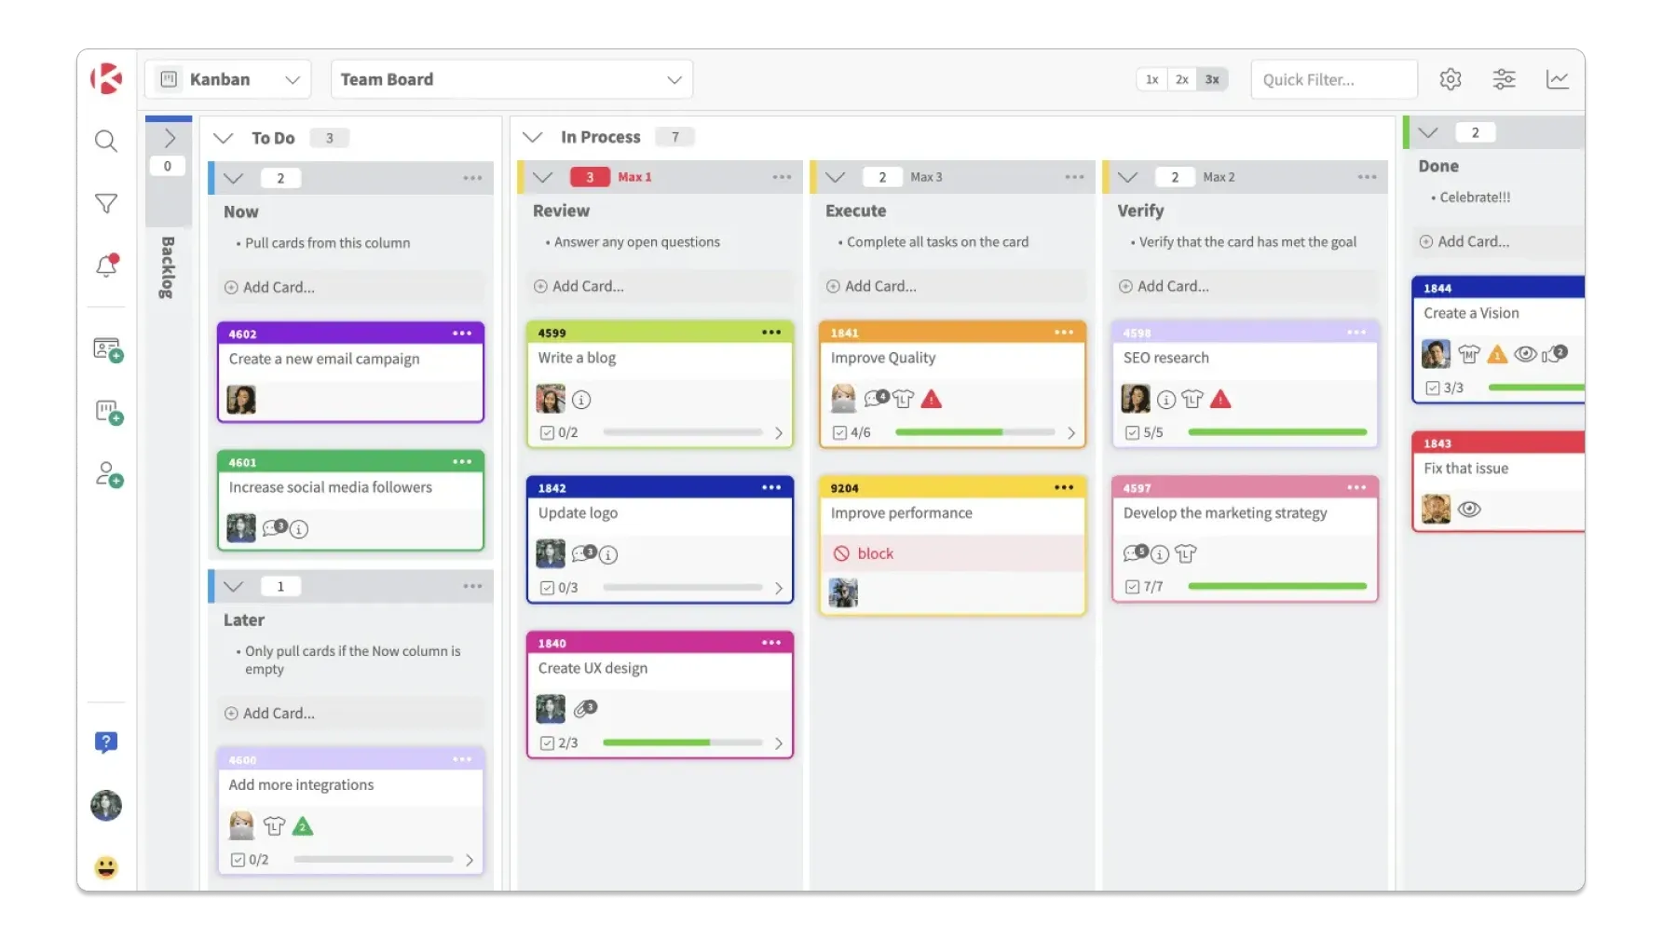This screenshot has height=940, width=1662.
Task: Collapse the Later column chevron
Action: (x=233, y=586)
